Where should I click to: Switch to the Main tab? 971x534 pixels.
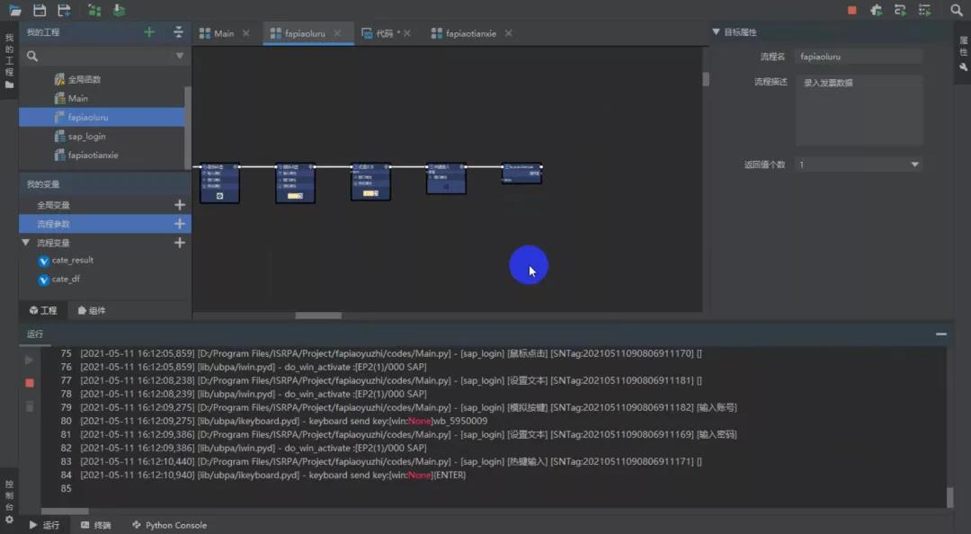click(x=223, y=33)
